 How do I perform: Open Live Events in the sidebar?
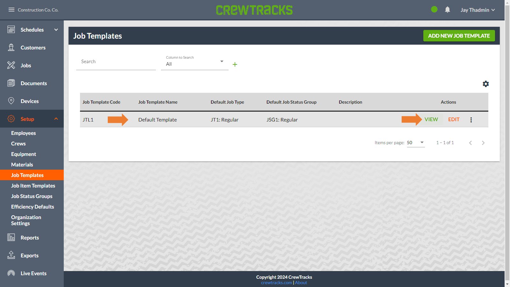pyautogui.click(x=32, y=273)
